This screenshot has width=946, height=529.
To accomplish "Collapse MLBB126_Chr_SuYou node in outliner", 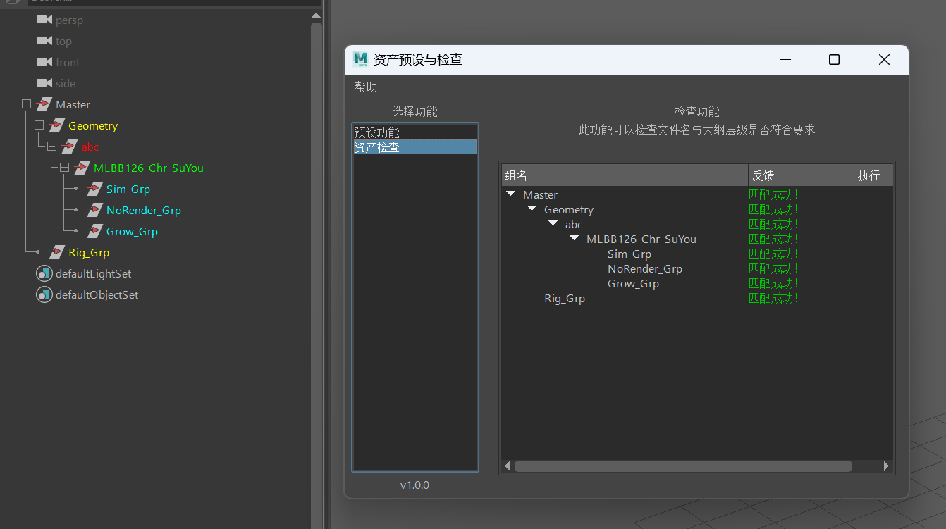I will (x=64, y=168).
